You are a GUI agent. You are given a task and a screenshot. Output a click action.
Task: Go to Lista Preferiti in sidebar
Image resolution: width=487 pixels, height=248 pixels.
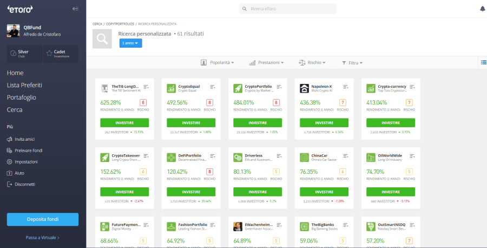(24, 85)
